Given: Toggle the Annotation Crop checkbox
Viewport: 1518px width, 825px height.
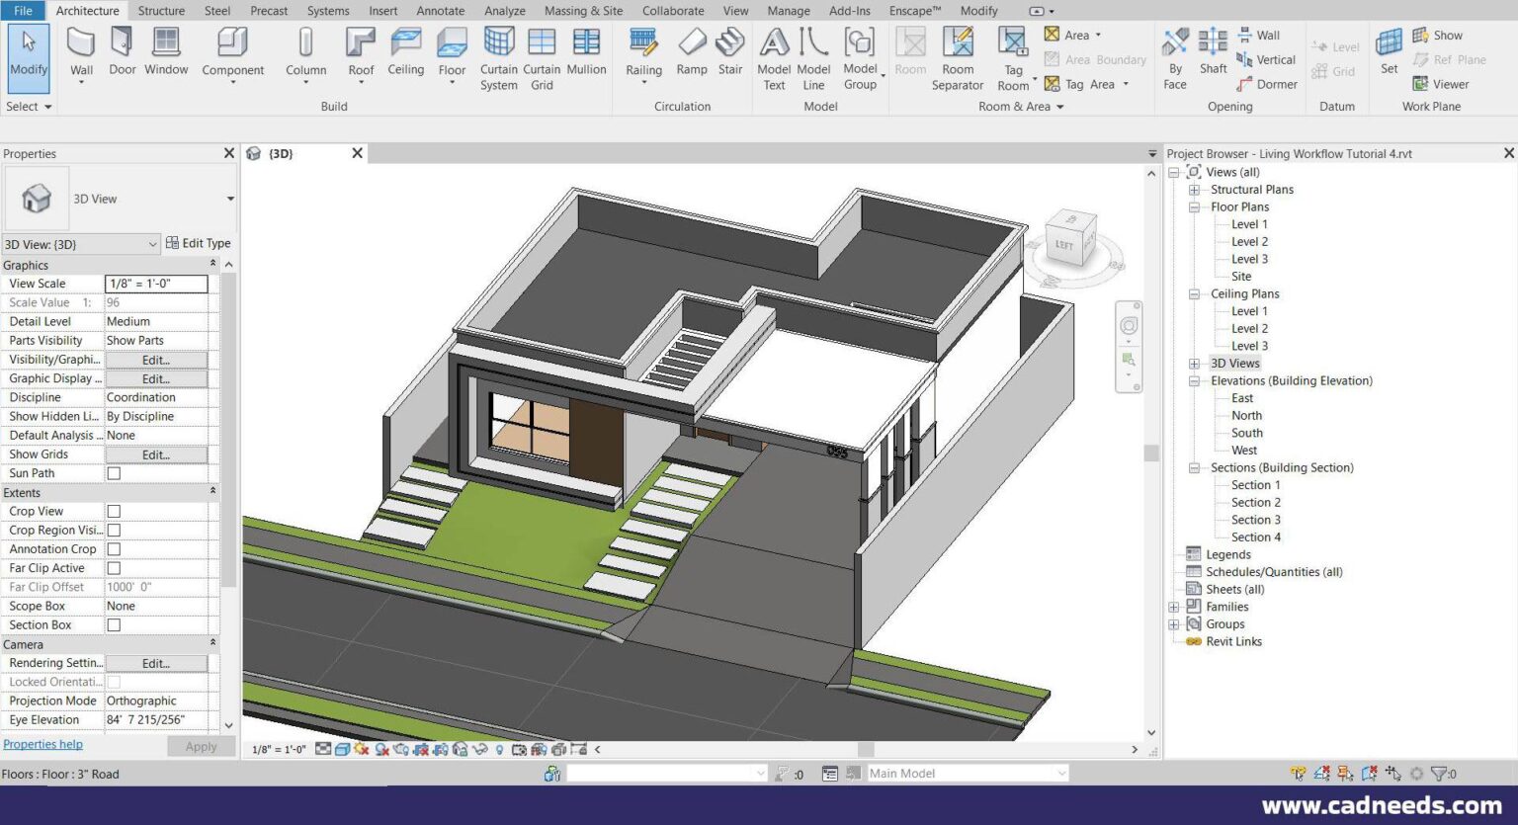Looking at the screenshot, I should coord(114,549).
